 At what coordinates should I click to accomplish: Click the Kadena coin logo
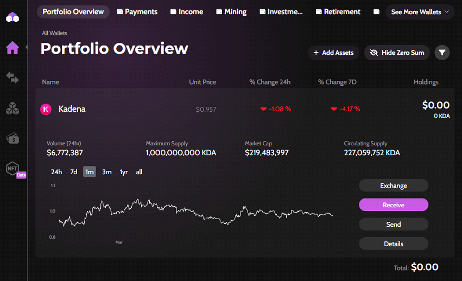point(46,109)
